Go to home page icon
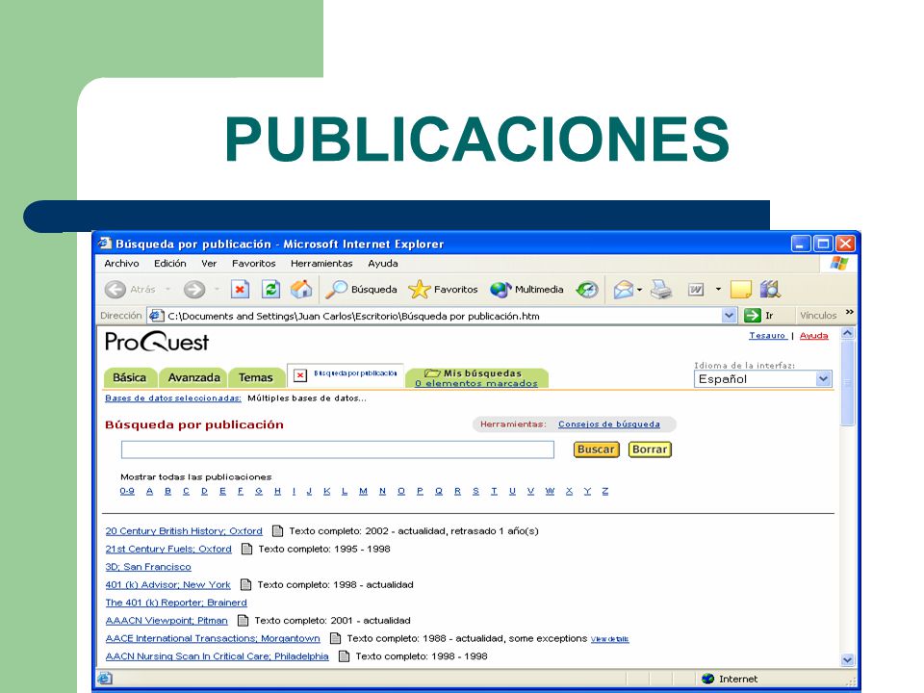 coord(301,290)
